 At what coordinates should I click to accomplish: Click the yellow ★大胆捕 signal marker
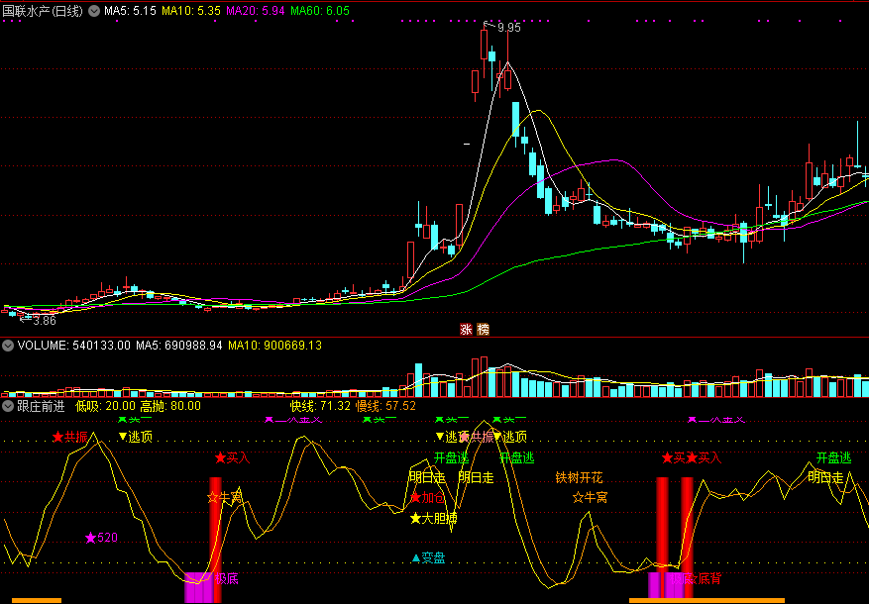pyautogui.click(x=433, y=518)
